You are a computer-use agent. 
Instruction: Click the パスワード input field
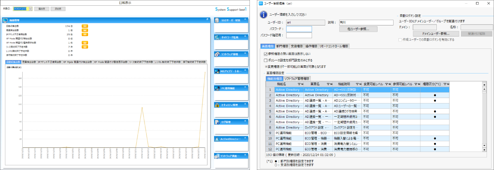point(299,29)
